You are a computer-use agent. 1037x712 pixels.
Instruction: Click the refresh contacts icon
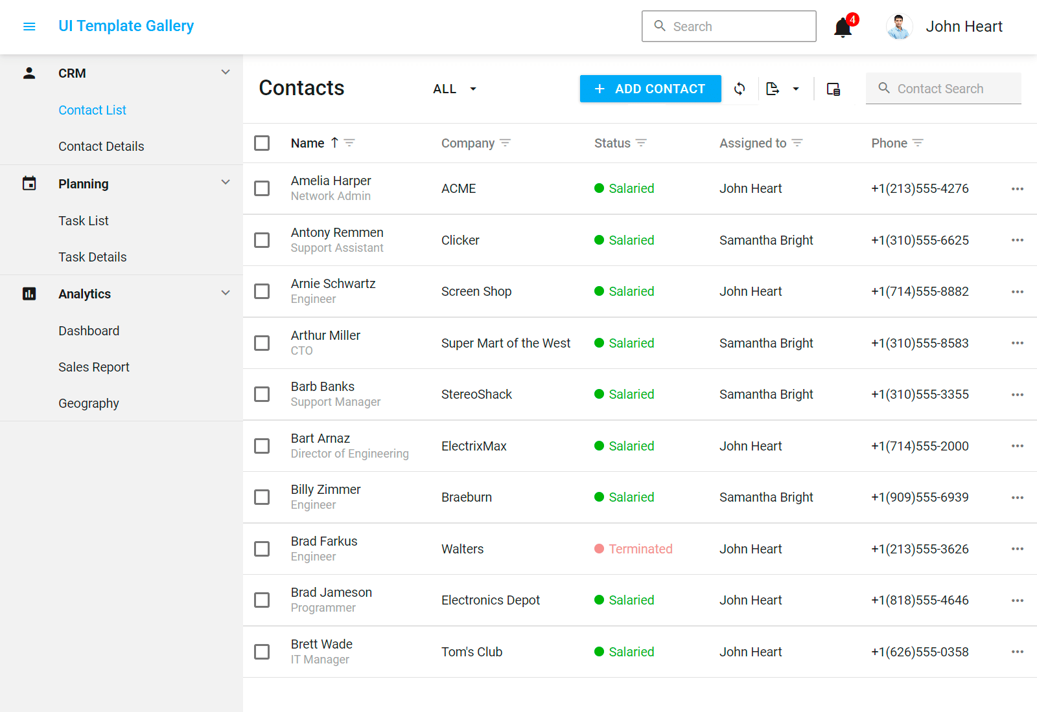pos(740,89)
